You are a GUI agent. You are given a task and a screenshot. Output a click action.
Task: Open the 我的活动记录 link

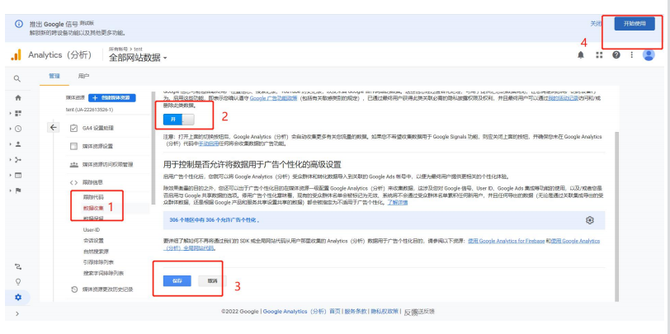pos(564,98)
